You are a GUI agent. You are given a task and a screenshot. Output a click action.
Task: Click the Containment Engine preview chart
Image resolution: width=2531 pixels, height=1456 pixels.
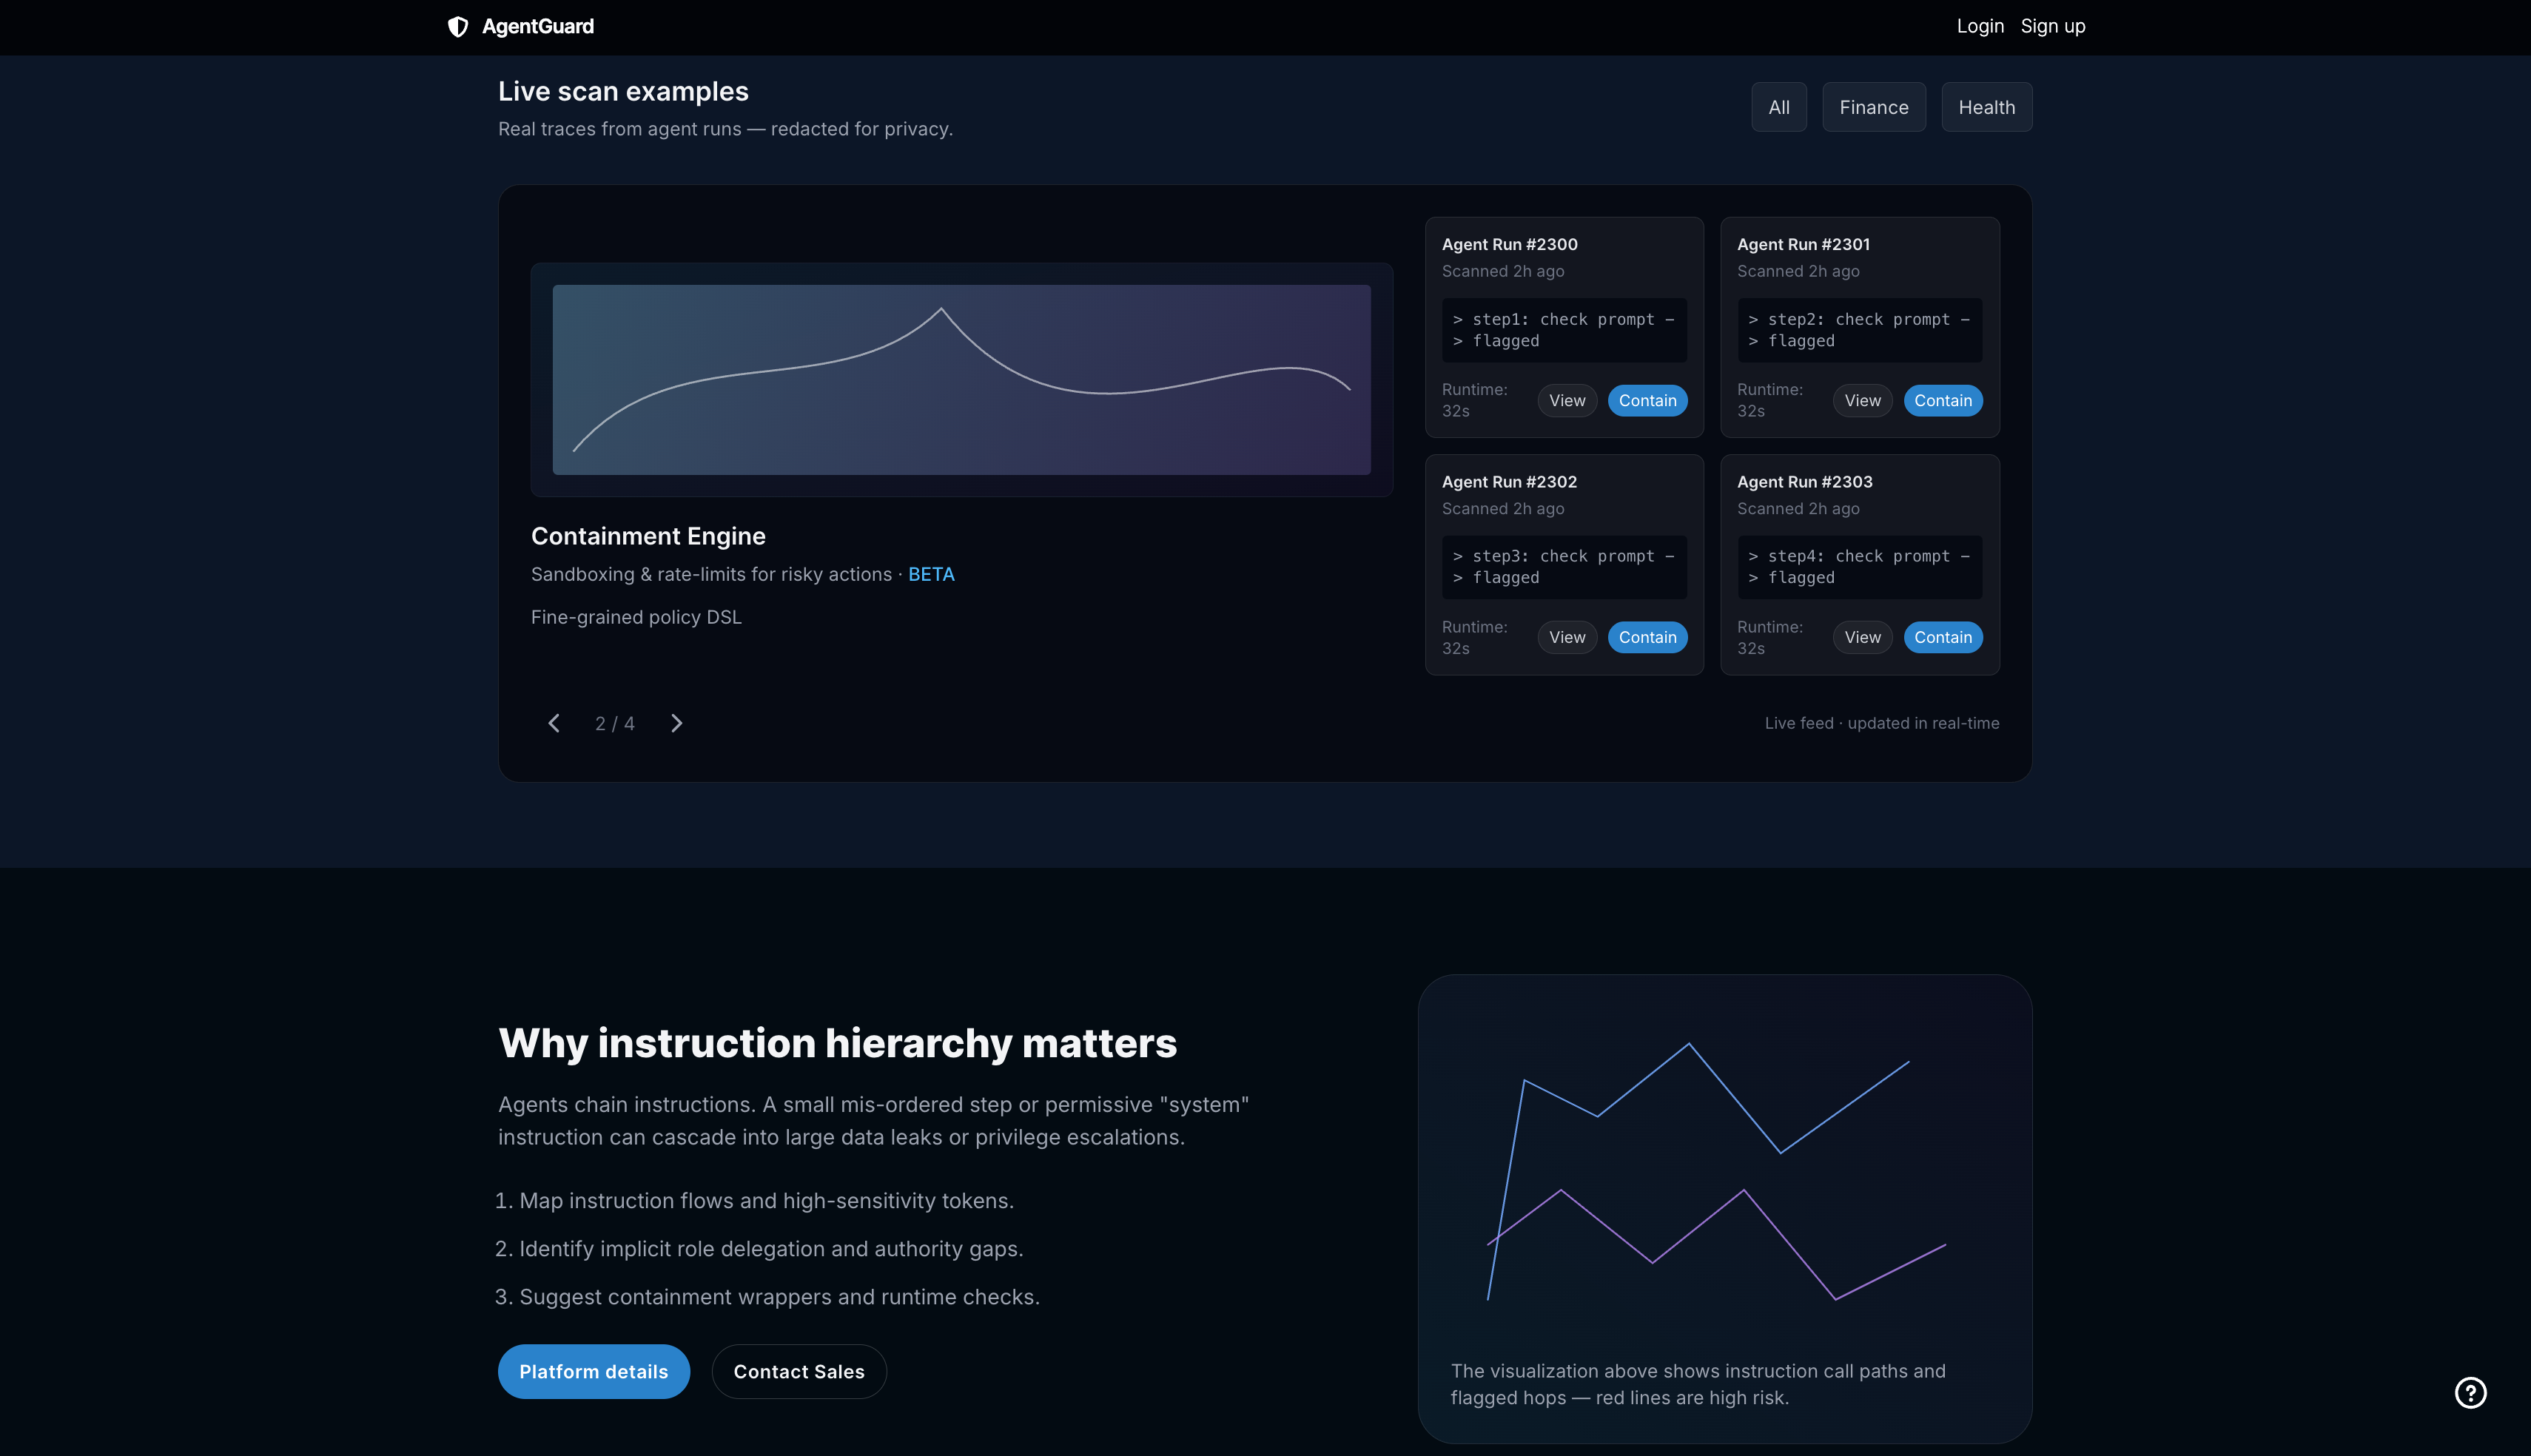961,380
